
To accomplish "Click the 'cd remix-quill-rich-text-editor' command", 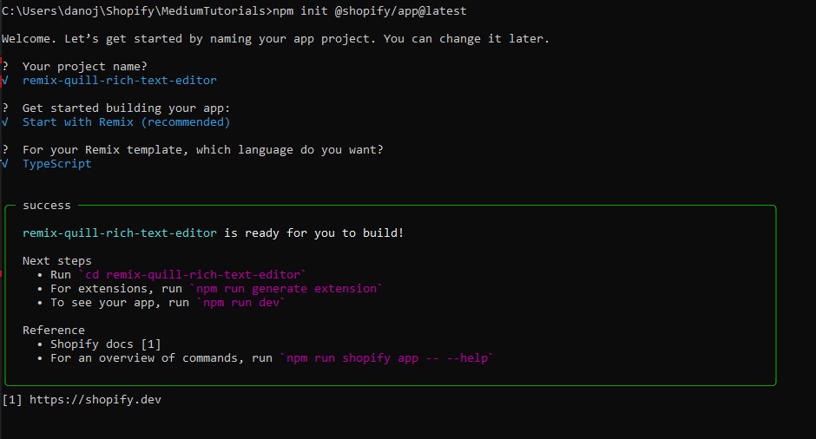I will (193, 275).
